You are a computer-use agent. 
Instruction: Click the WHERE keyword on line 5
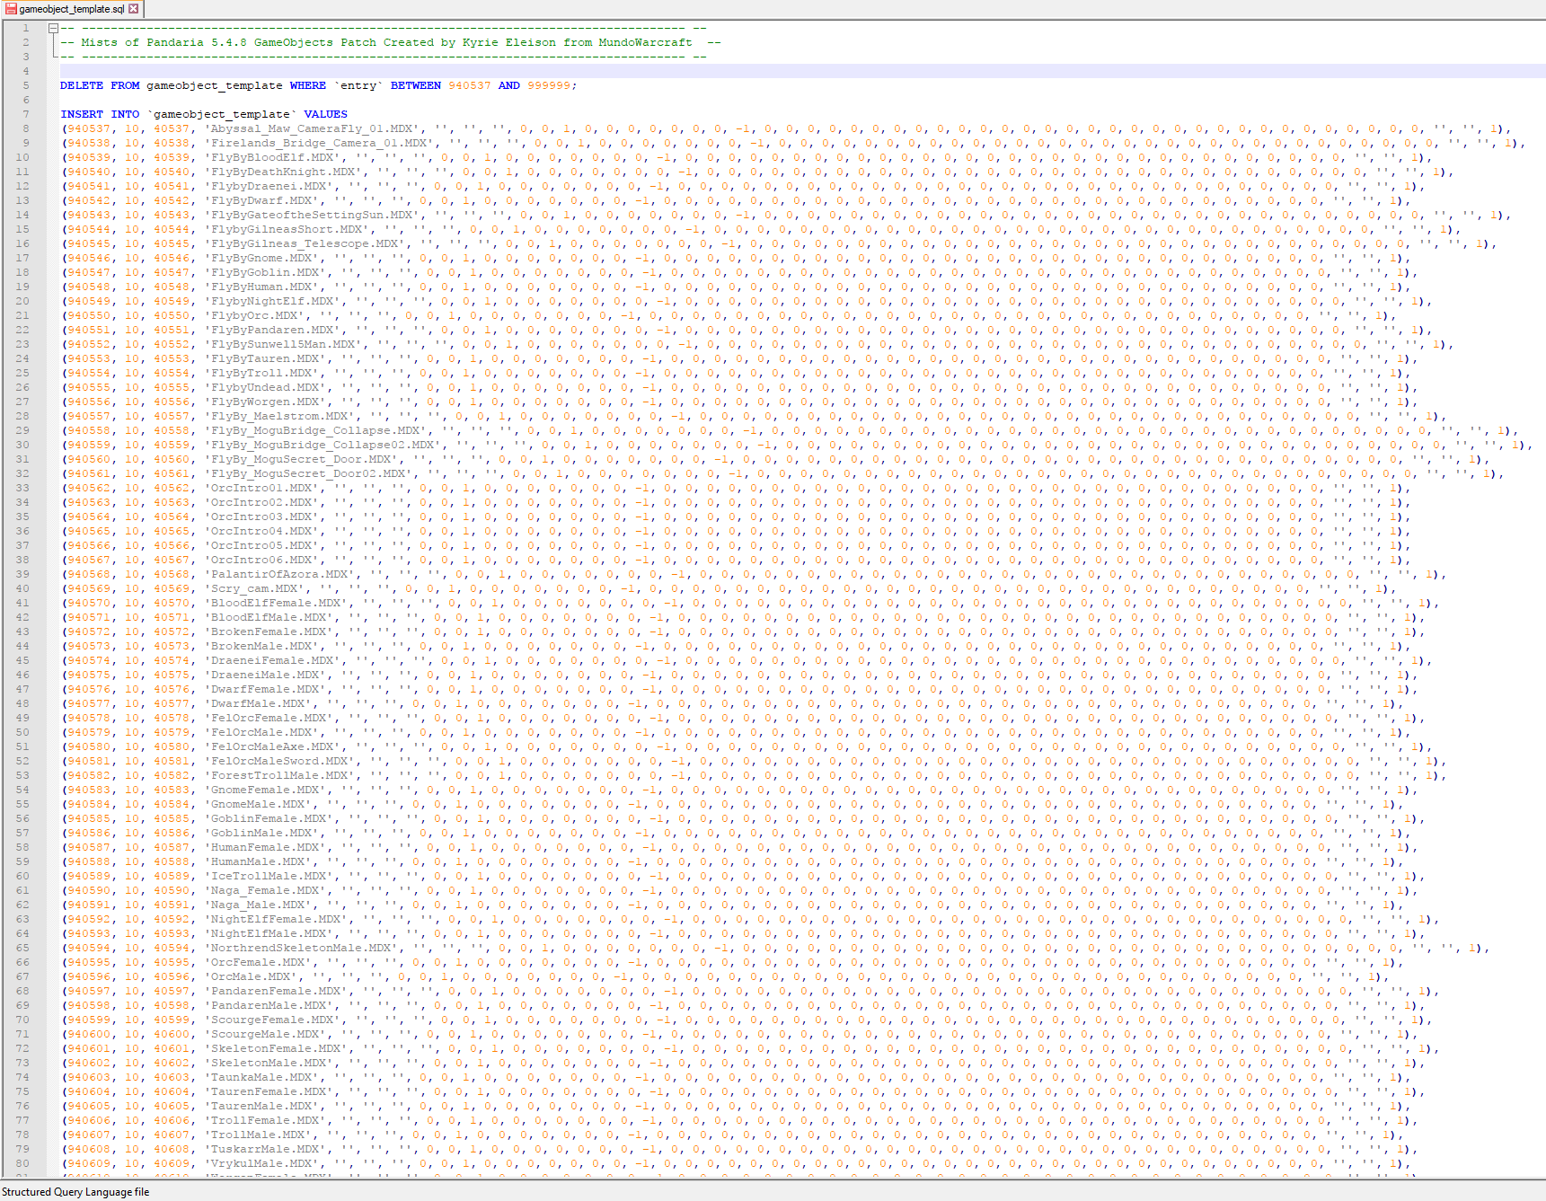click(308, 85)
